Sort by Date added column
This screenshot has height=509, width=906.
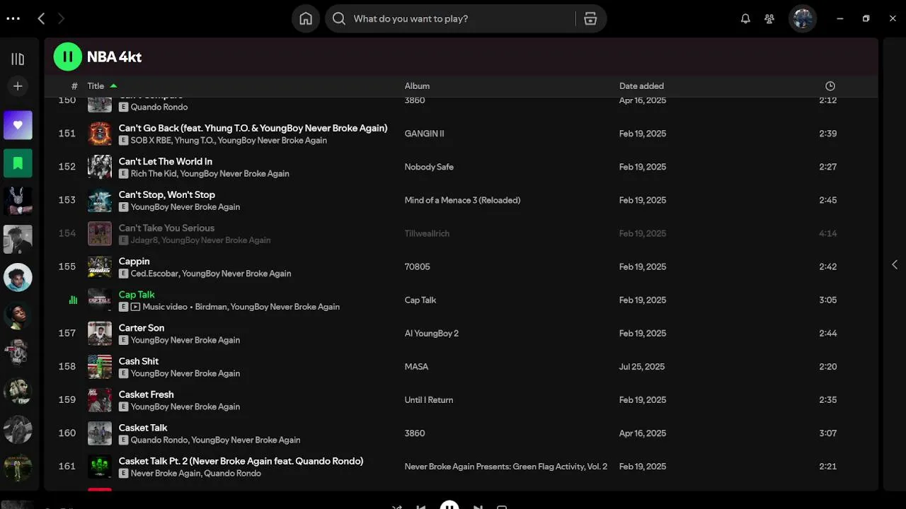[x=641, y=86]
